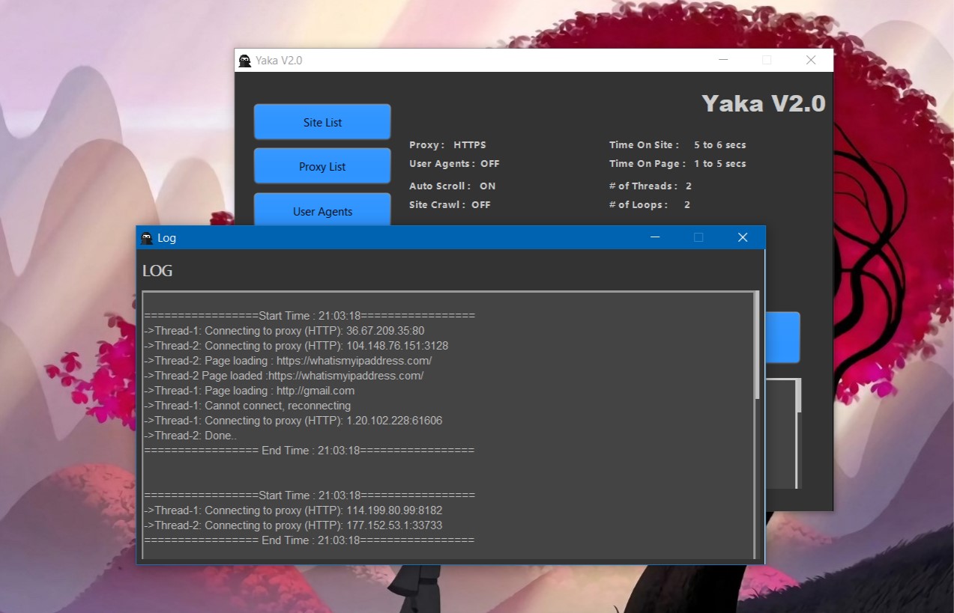Click the Yaka ninja icon in title bar
Screen dimensions: 954x613
point(245,61)
